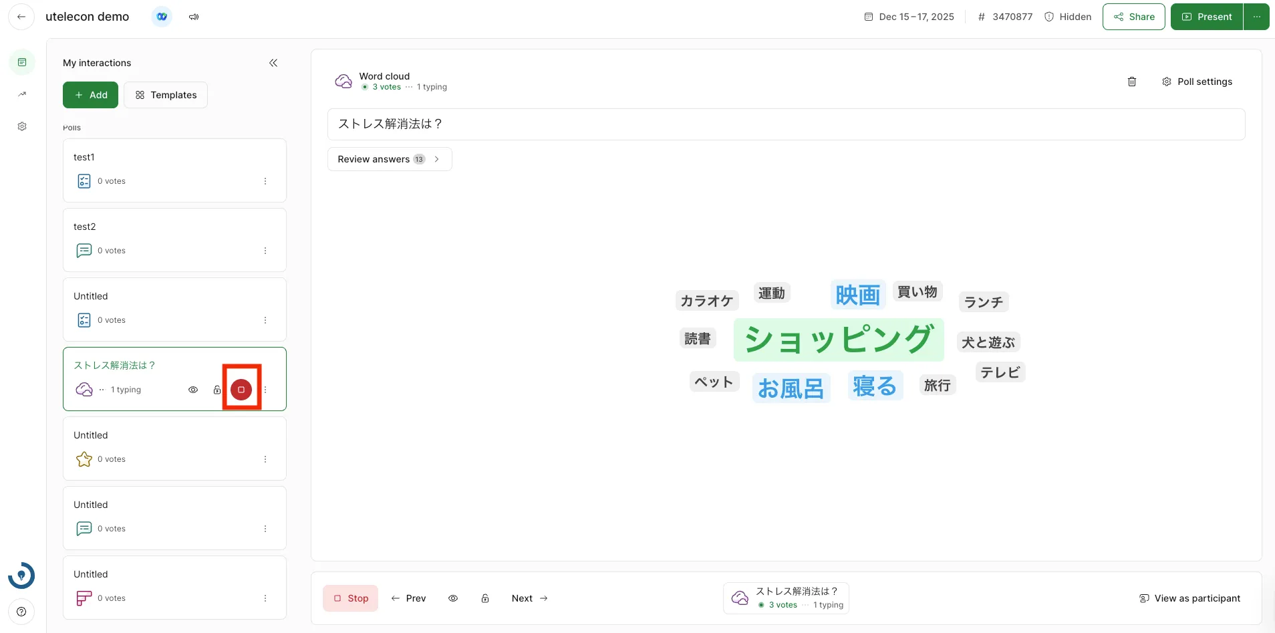Click the megaphone icon in the header

click(x=194, y=17)
